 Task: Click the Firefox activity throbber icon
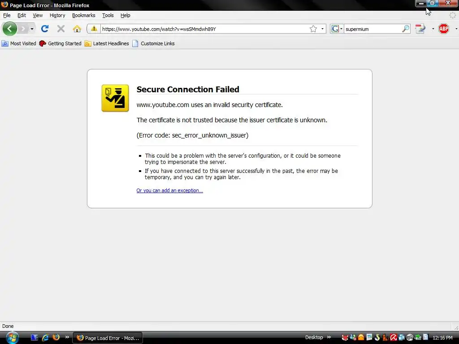click(x=453, y=15)
